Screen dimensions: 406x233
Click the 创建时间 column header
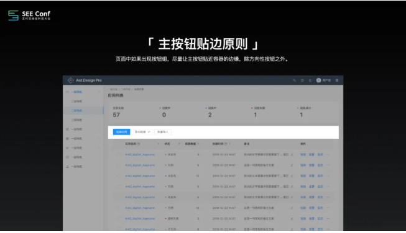[x=218, y=144]
